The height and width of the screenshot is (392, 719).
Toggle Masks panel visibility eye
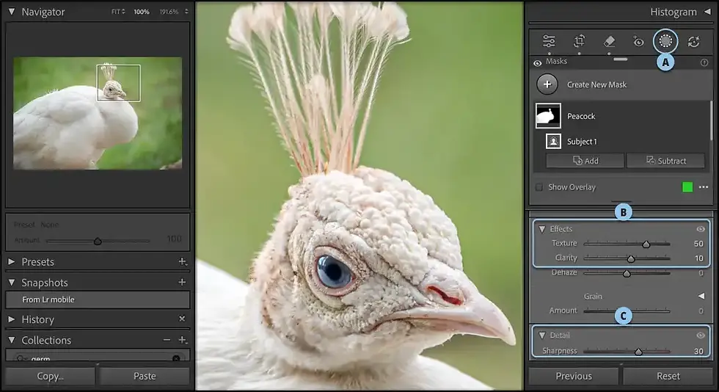click(x=537, y=63)
